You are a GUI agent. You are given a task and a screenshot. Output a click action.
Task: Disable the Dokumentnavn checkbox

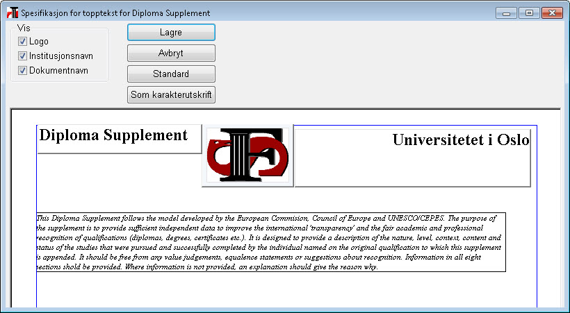22,71
